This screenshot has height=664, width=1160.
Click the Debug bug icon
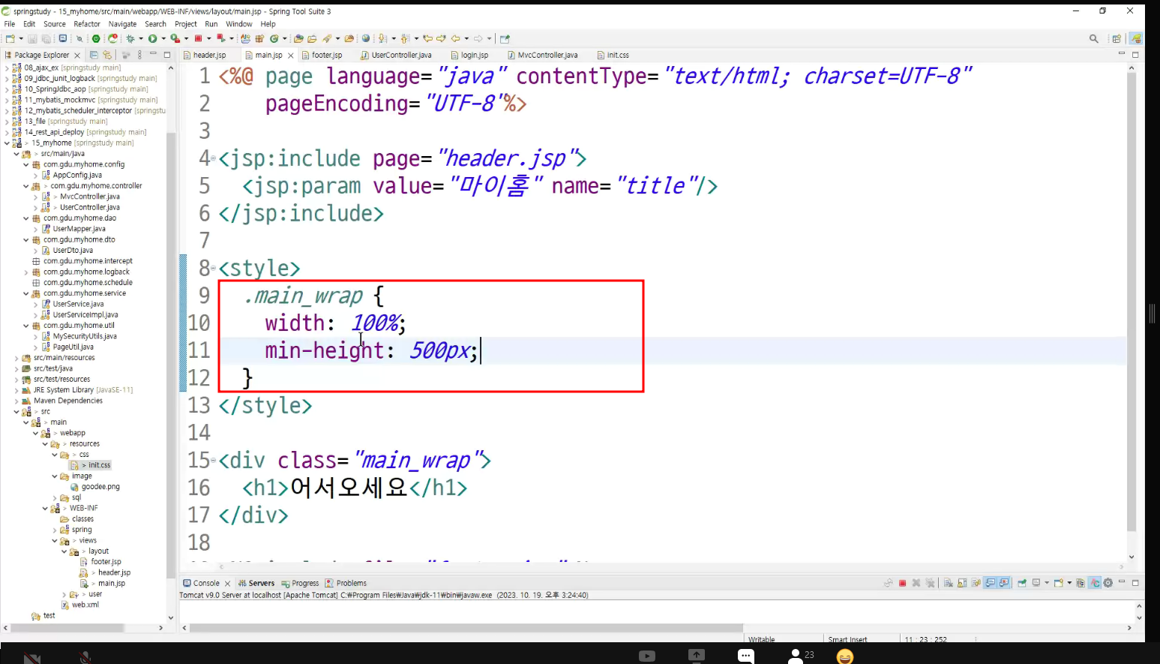[x=130, y=38]
